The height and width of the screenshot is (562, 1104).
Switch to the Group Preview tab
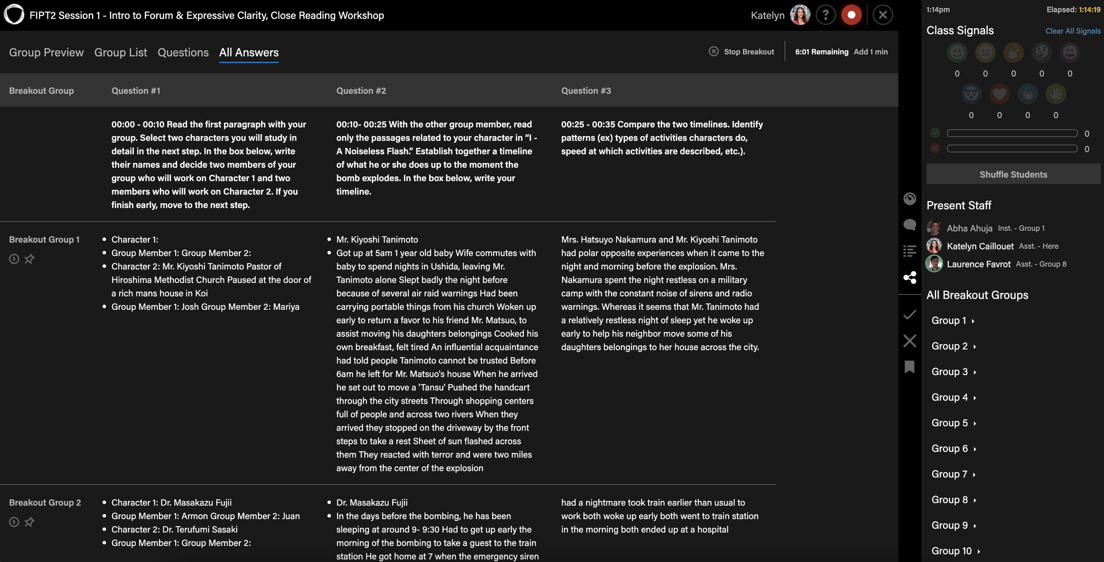46,52
